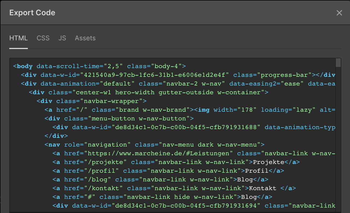Viewport: 350px width, 213px height.
Task: Open the JS tab
Action: click(x=62, y=38)
